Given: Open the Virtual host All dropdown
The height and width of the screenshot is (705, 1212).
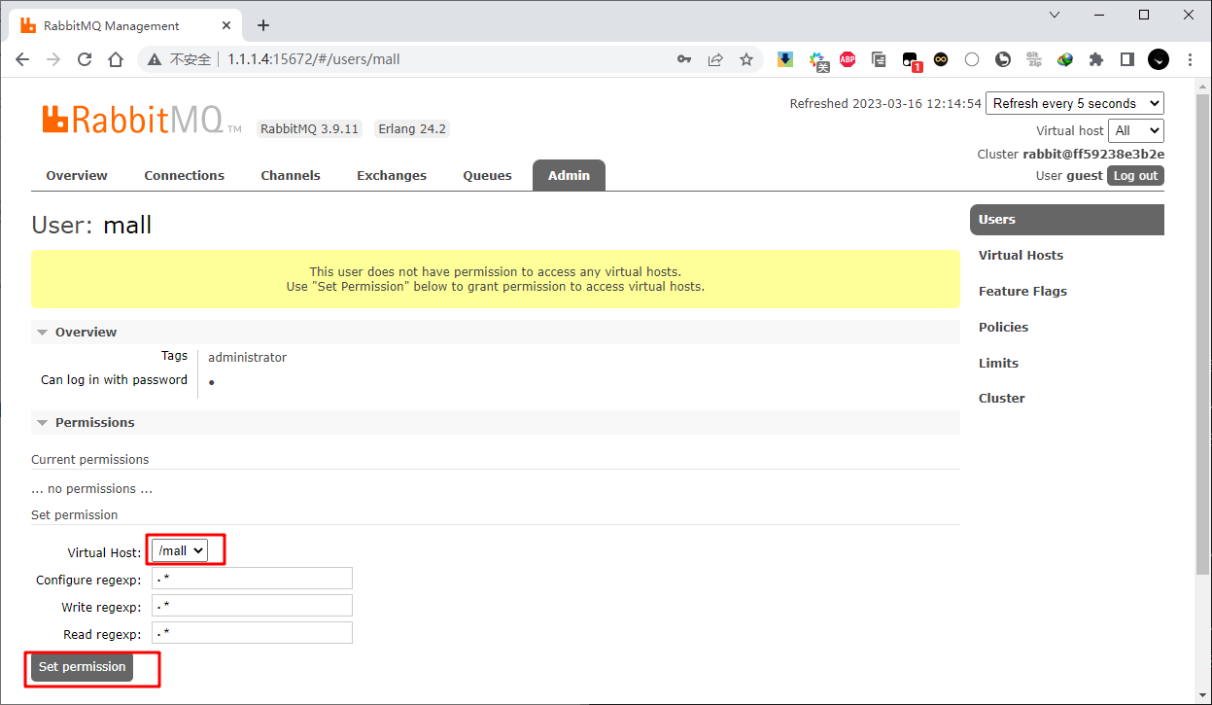Looking at the screenshot, I should coord(1135,130).
